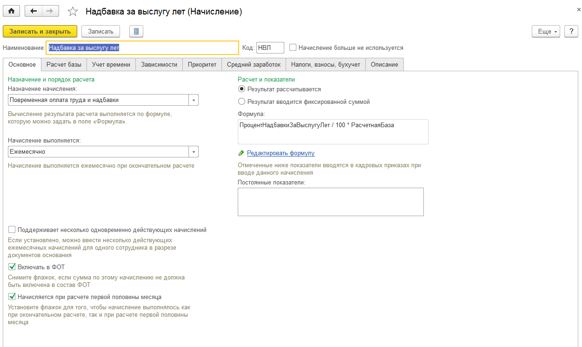Open the document list icon button
This screenshot has width=582, height=347.
point(136,31)
